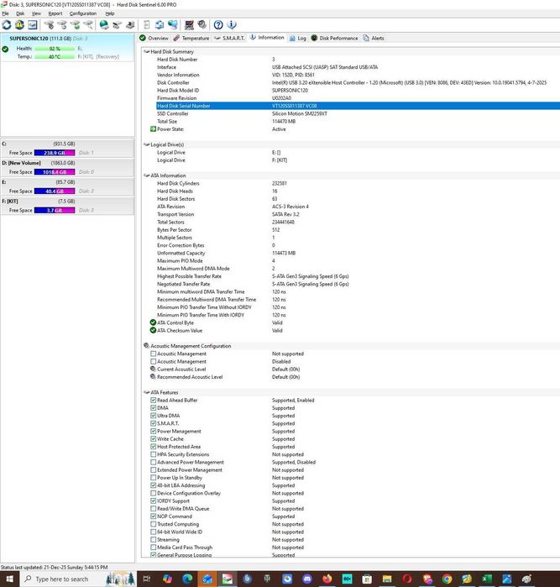The width and height of the screenshot is (560, 587).
Task: Click the ATA Control Byte valid check icon
Action: (x=153, y=322)
